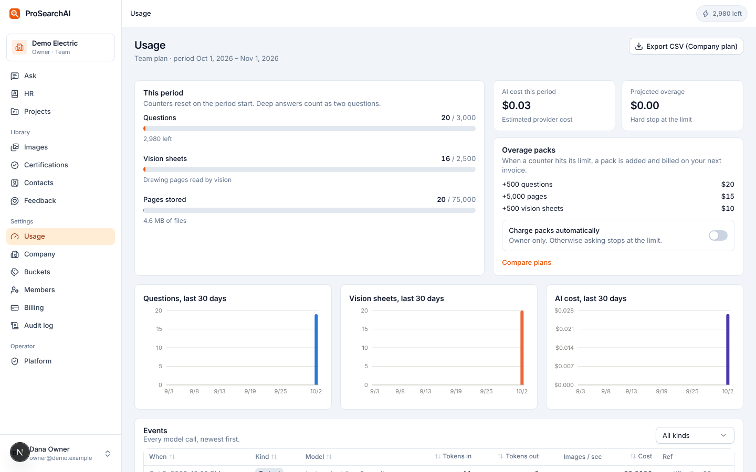Viewport: 756px width, 472px height.
Task: Click the AI cost this period $0.03 value
Action: click(x=517, y=105)
